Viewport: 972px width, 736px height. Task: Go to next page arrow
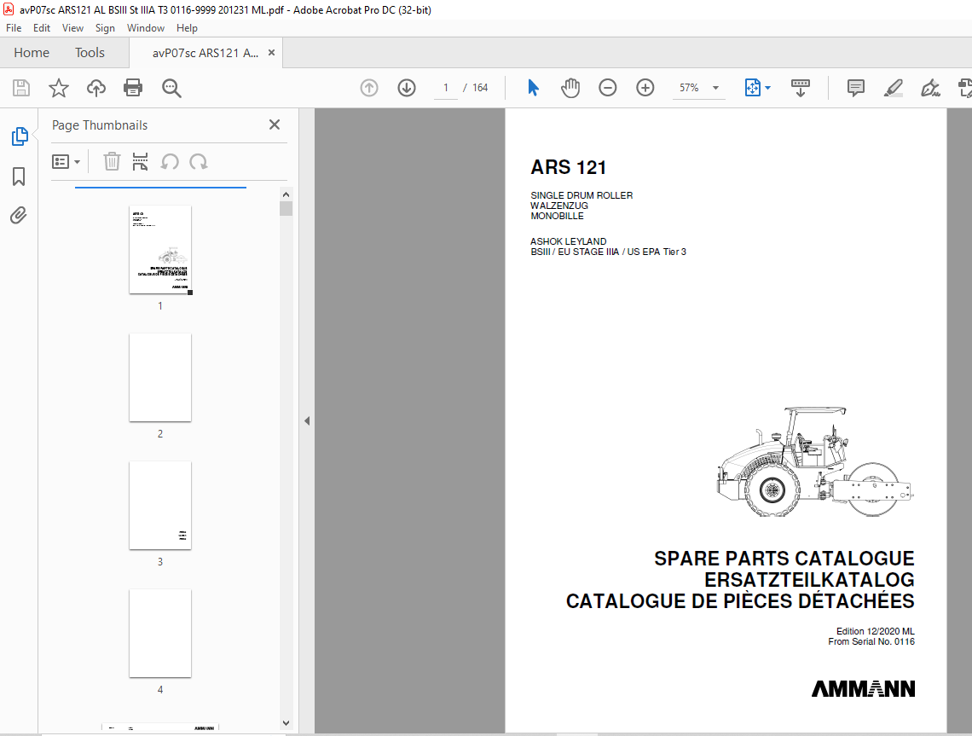pos(407,88)
